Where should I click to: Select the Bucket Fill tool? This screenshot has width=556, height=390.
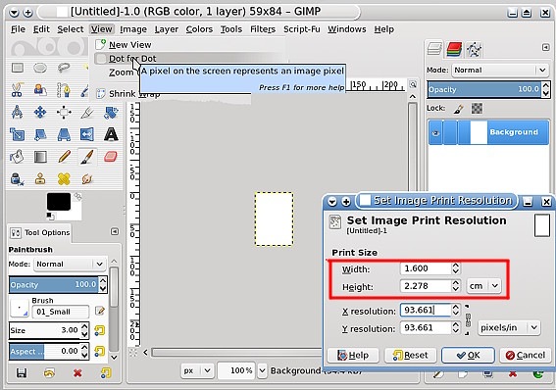17,157
